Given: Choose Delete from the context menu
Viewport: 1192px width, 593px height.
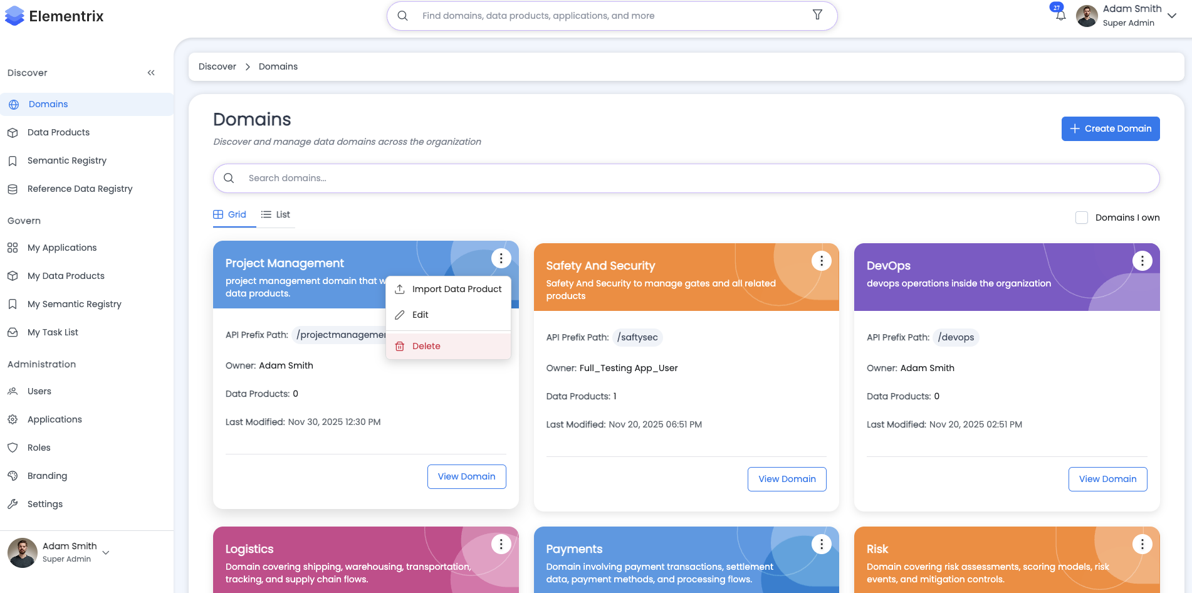Looking at the screenshot, I should 449,346.
